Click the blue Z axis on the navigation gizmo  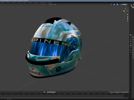tap(125, 8)
